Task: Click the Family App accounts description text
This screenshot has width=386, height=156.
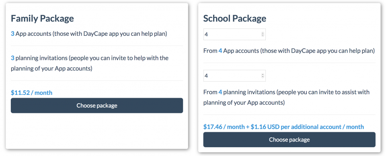Action: tap(89, 34)
